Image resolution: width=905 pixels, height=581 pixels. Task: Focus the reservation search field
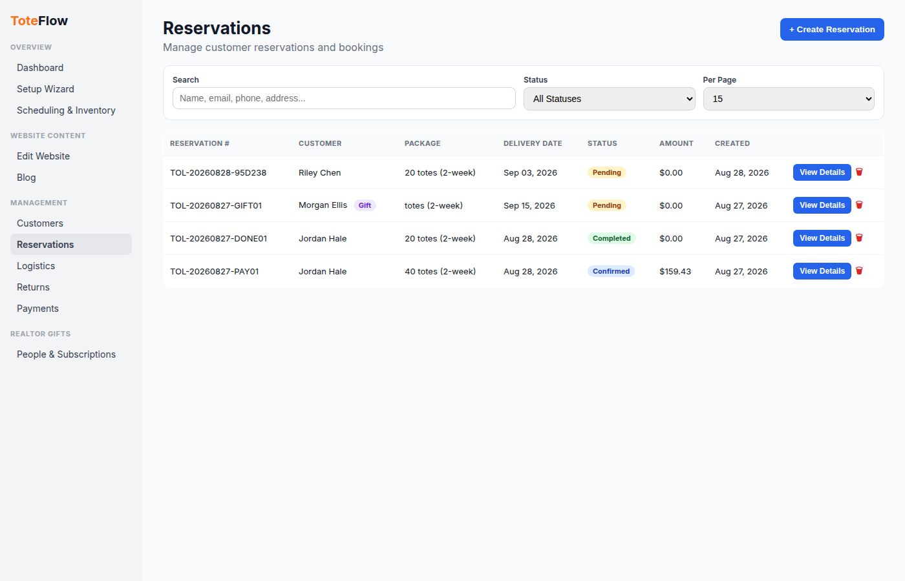(344, 98)
